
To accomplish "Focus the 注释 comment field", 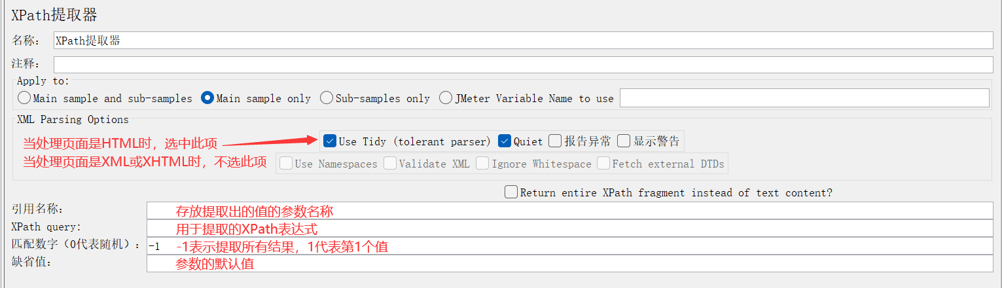I will [524, 65].
